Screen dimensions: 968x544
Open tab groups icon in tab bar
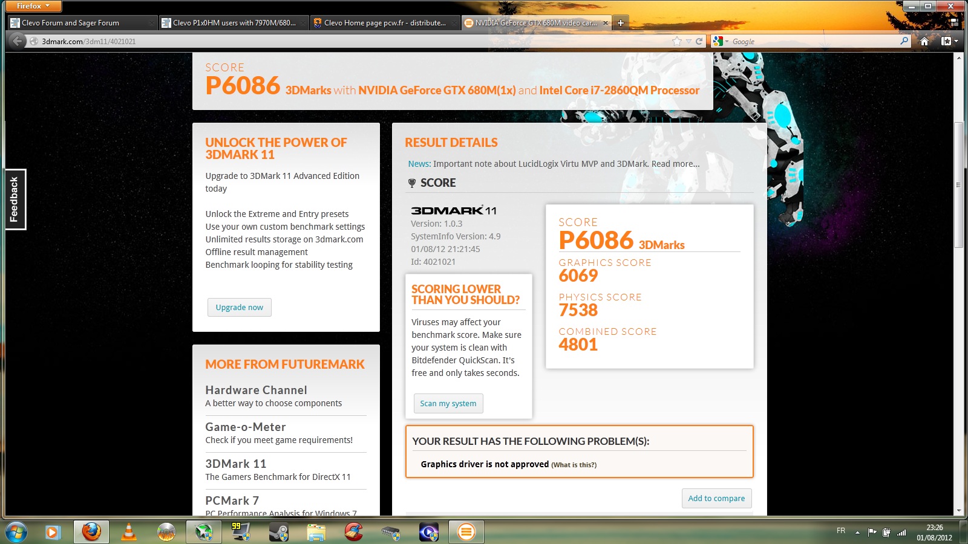point(955,22)
